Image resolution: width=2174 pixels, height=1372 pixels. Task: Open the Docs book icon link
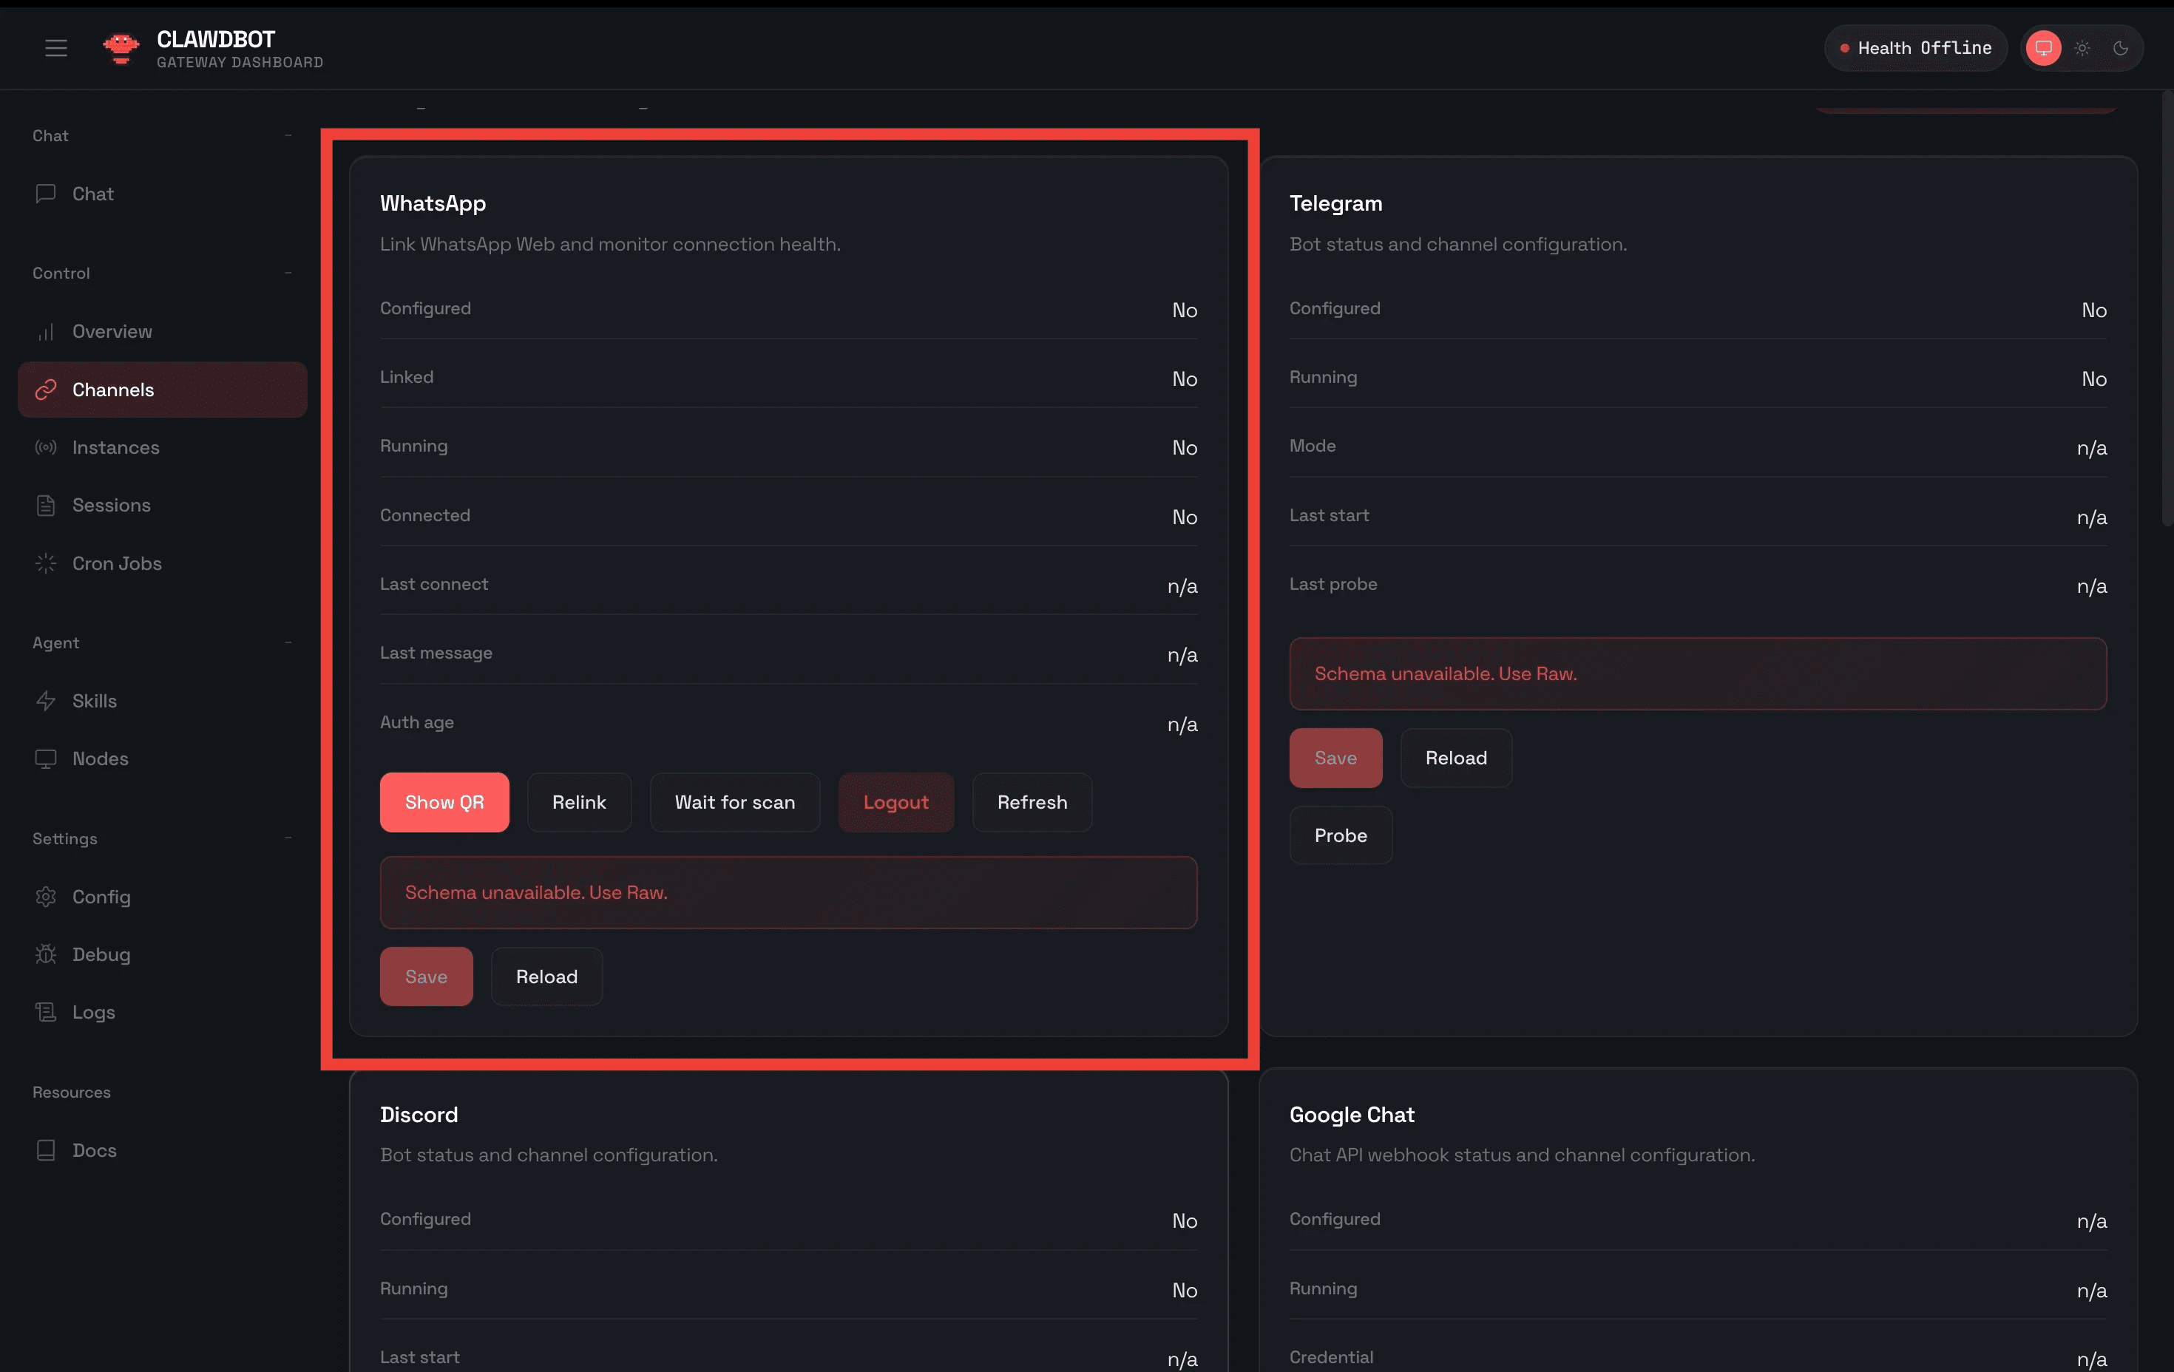(94, 1150)
